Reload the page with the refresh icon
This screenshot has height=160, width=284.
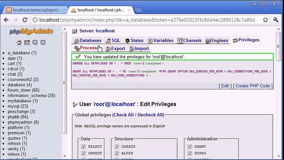[x=25, y=20]
